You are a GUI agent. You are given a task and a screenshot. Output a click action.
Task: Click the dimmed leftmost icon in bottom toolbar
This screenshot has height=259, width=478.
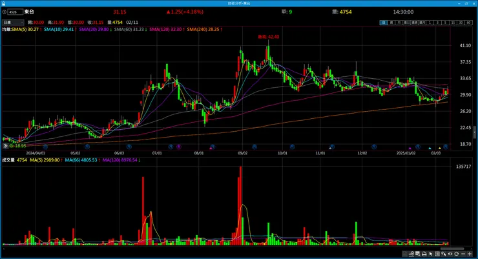pos(404,254)
